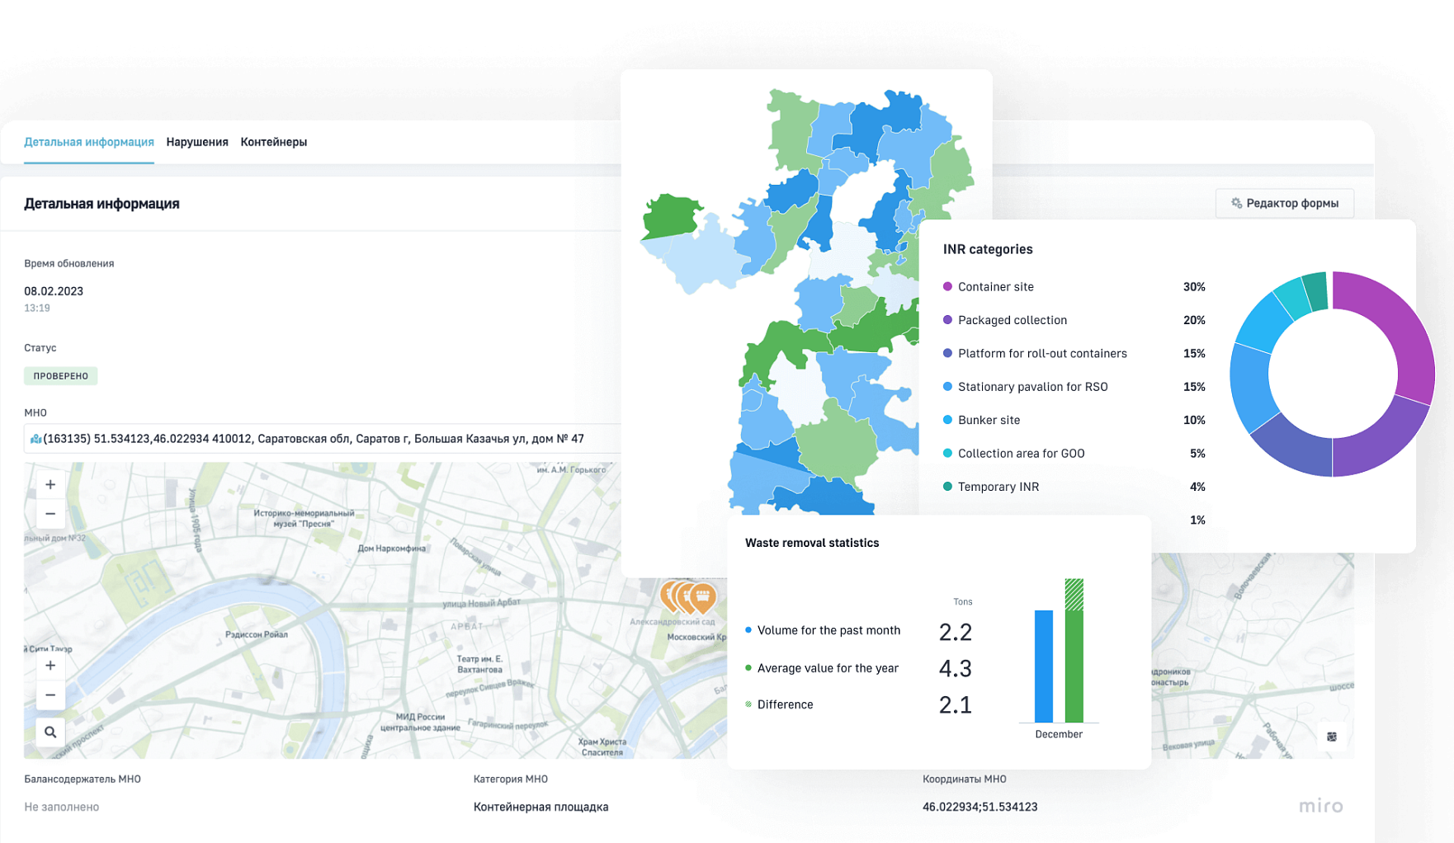
Task: Click the Container site legend color dot
Action: pyautogui.click(x=947, y=287)
